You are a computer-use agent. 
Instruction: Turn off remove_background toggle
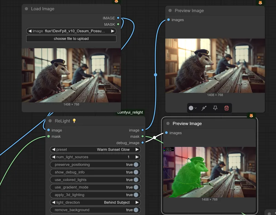tap(136, 210)
